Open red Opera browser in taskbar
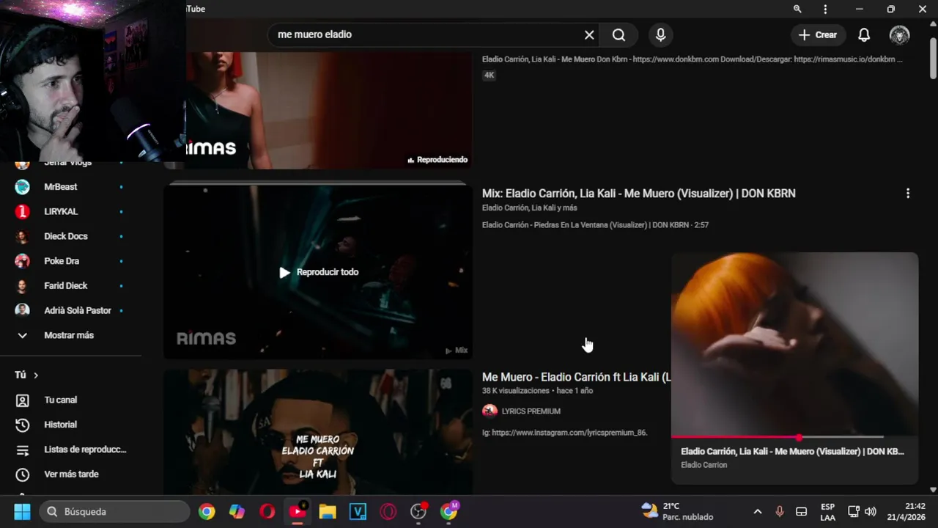The width and height of the screenshot is (938, 528). (x=267, y=511)
